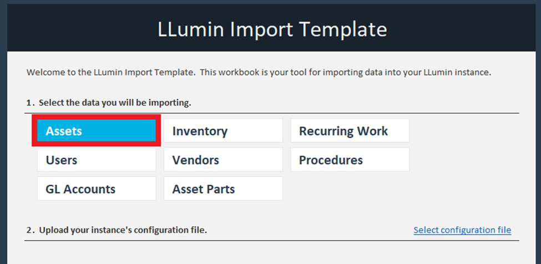Select the Procedures data option

350,160
